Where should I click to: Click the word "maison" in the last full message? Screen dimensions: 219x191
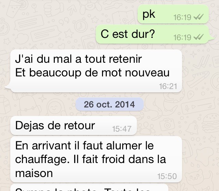pos(34,173)
